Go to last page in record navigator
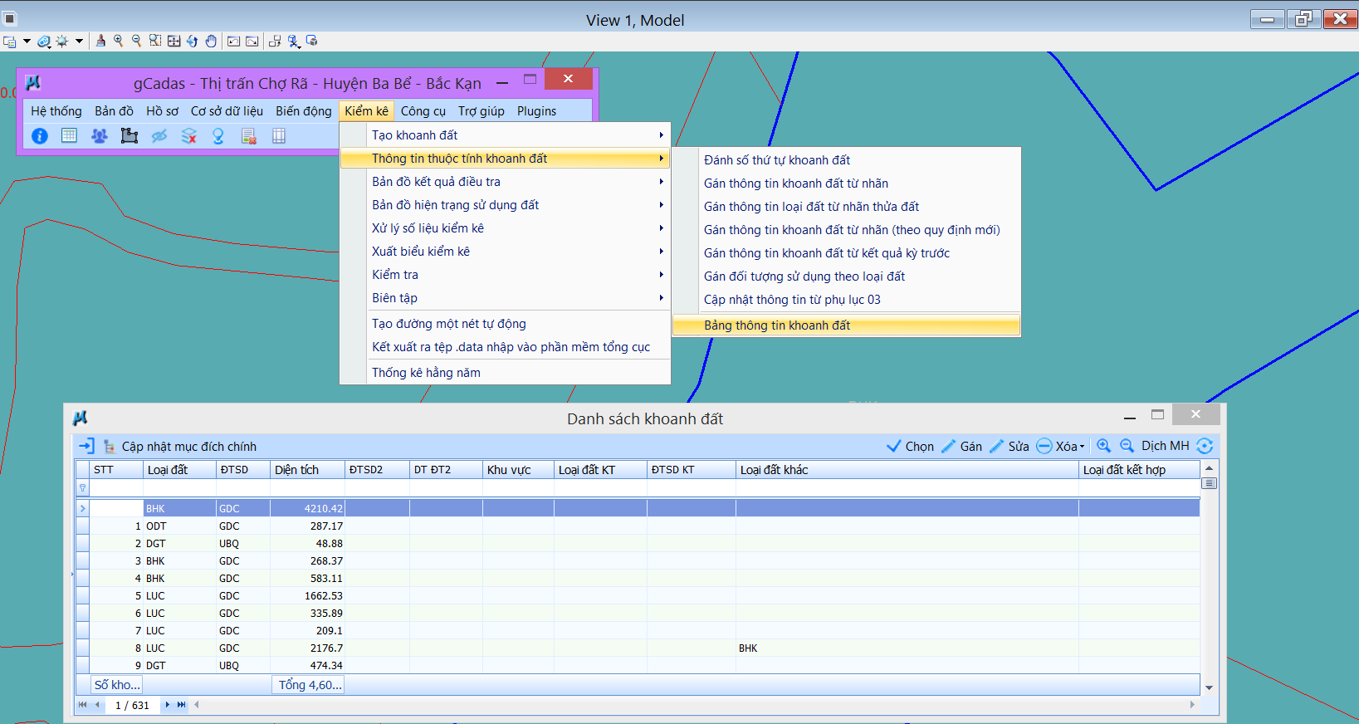The image size is (1359, 724). [182, 705]
